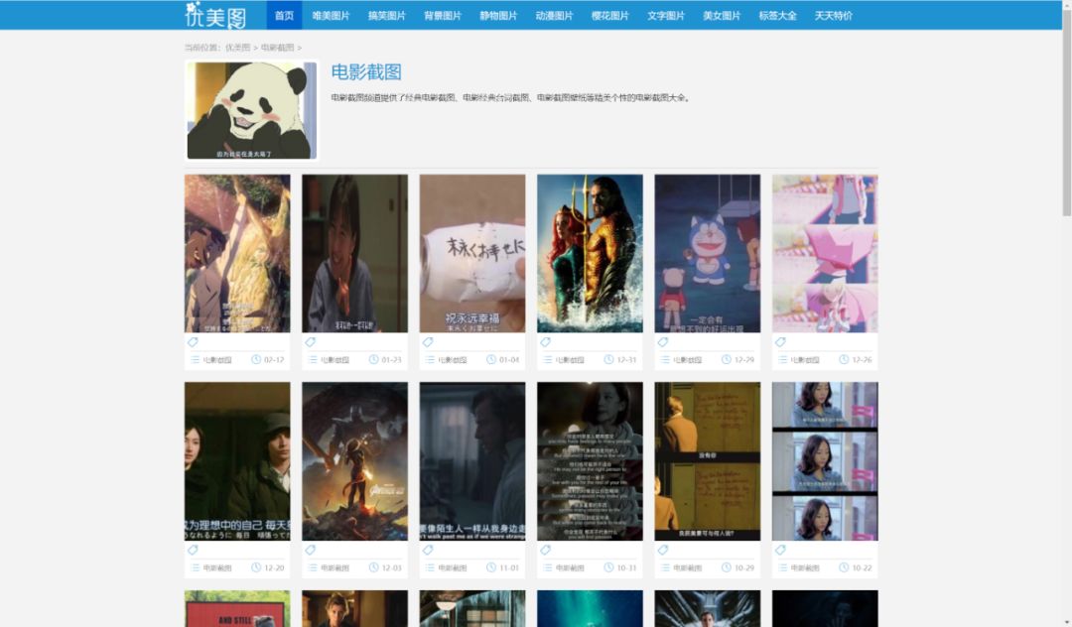Click the clock icon beside date 01-23

pos(374,359)
